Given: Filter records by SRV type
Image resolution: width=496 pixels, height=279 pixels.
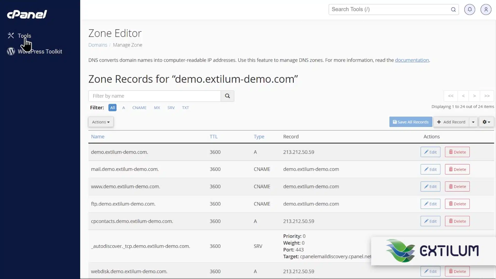Looking at the screenshot, I should [171, 107].
